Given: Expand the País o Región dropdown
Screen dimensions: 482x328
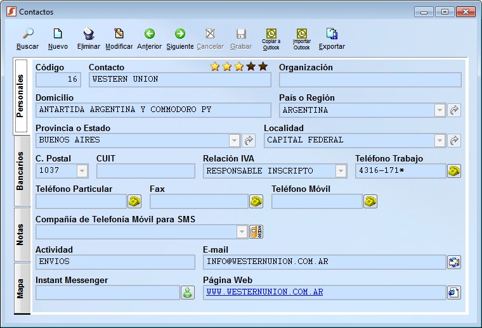Looking at the screenshot, I should point(440,110).
